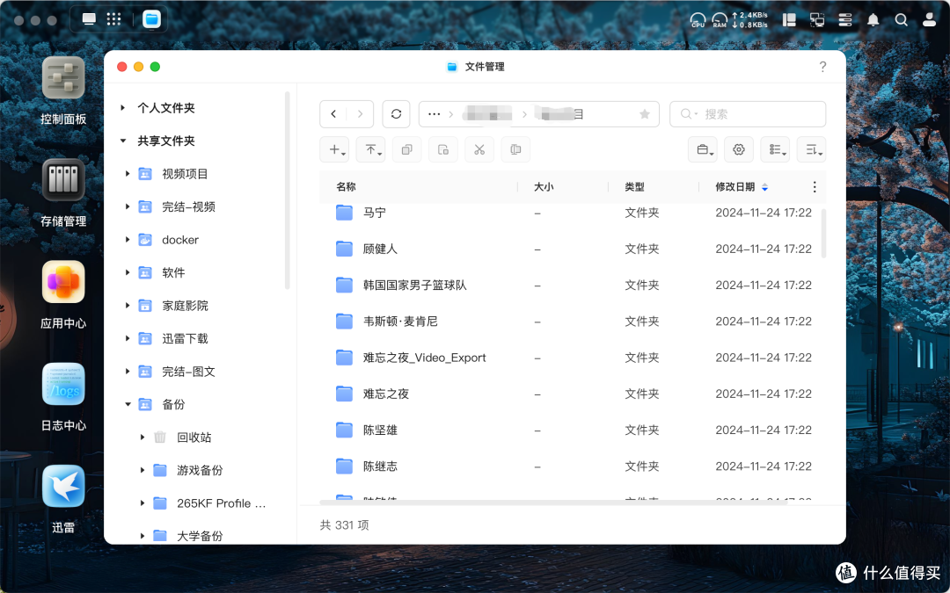Click the path ellipsis breadcrumb
Image resolution: width=950 pixels, height=593 pixels.
[x=434, y=113]
